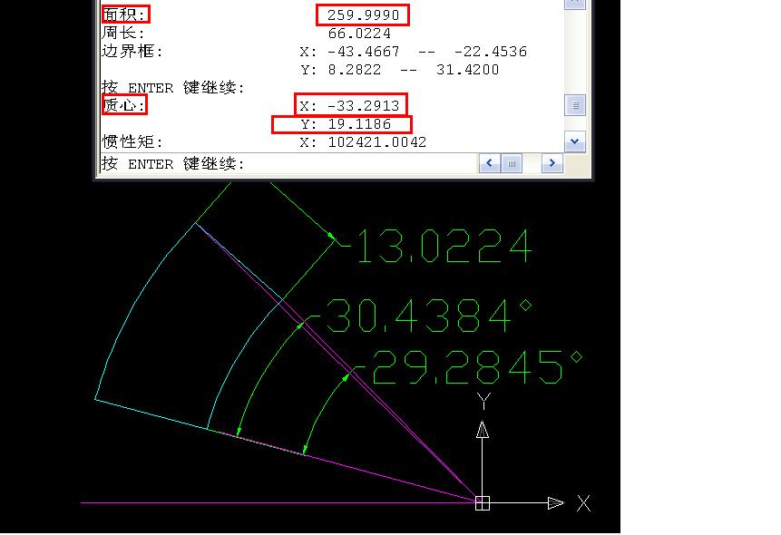Click the 面积: label

pos(125,15)
